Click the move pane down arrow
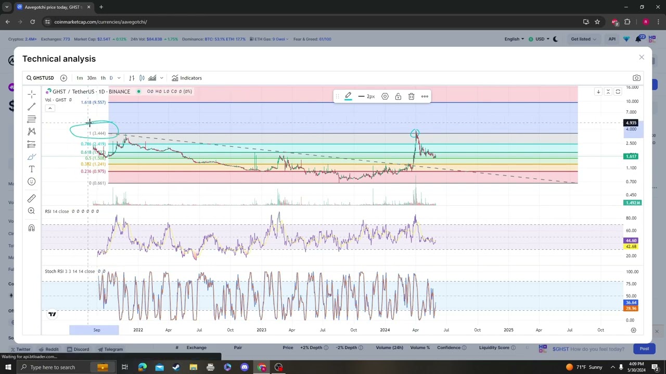 [x=598, y=91]
